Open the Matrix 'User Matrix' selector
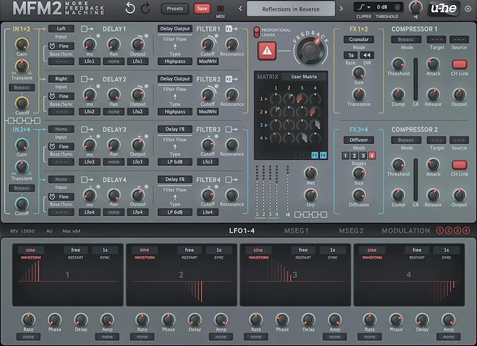Screen dimensions: 477x346 point(304,77)
